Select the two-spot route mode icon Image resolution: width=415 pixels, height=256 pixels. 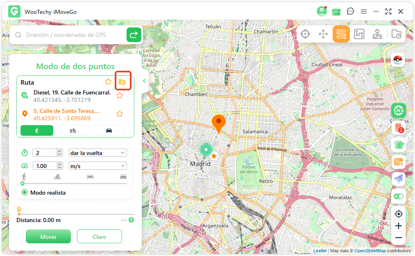341,34
